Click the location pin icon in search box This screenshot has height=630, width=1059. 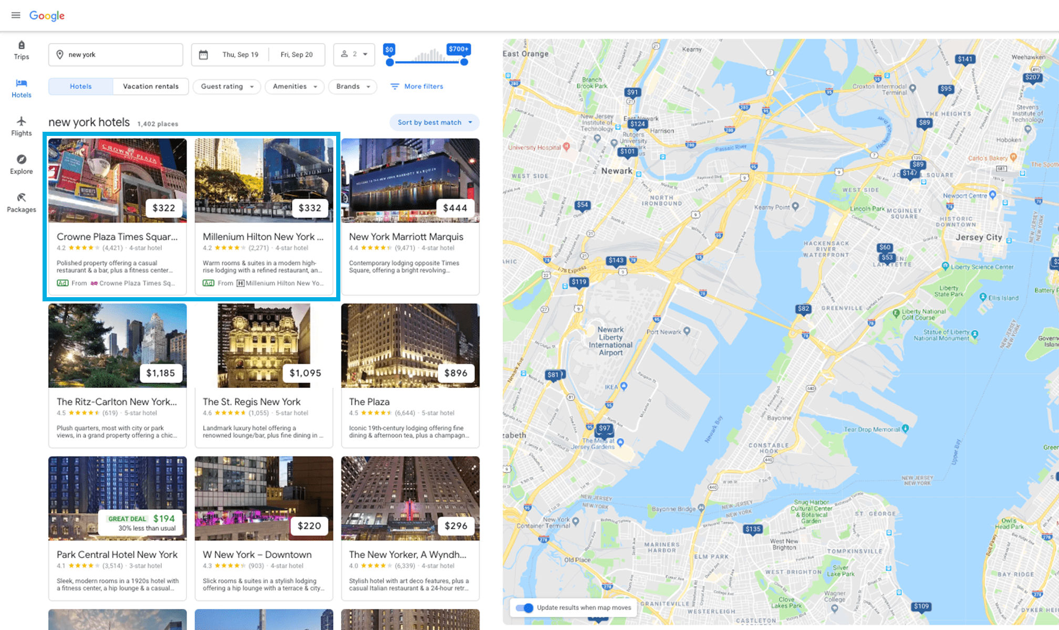tap(60, 55)
